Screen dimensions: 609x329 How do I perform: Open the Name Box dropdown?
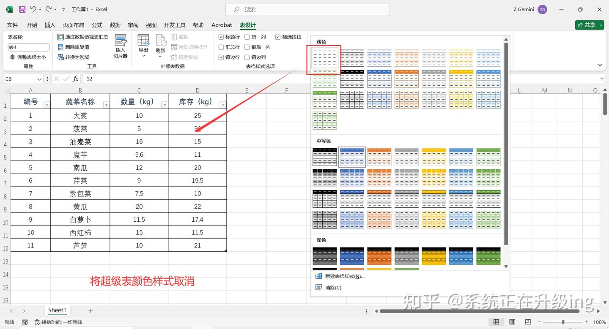(x=40, y=79)
